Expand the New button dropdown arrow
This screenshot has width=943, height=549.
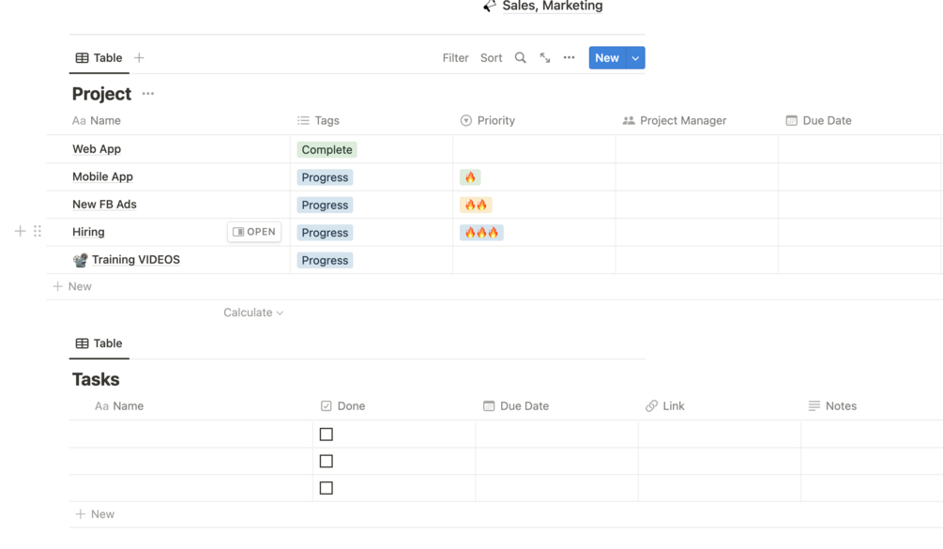[635, 58]
